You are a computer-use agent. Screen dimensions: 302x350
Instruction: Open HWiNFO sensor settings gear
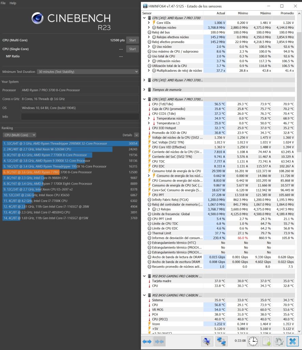tap(279, 341)
